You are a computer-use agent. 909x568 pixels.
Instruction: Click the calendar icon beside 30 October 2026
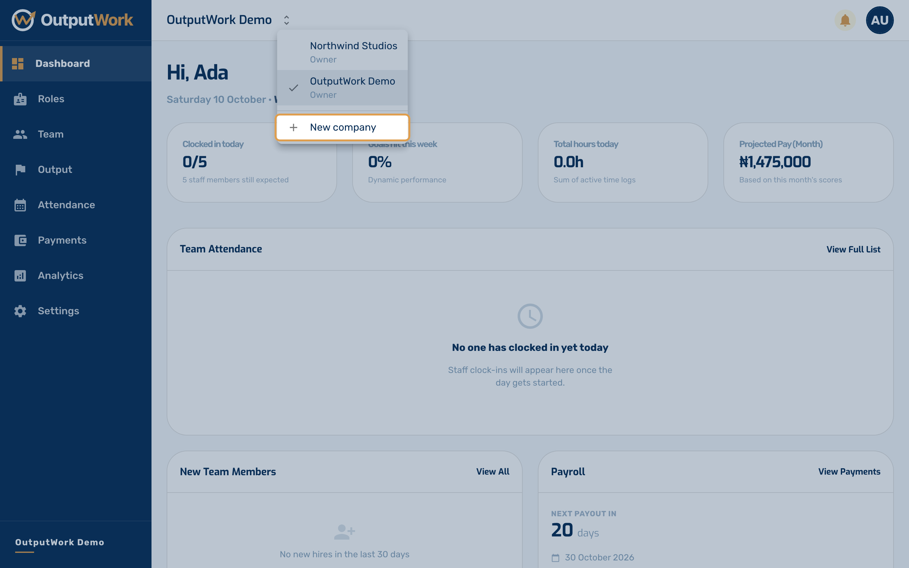[x=555, y=558]
